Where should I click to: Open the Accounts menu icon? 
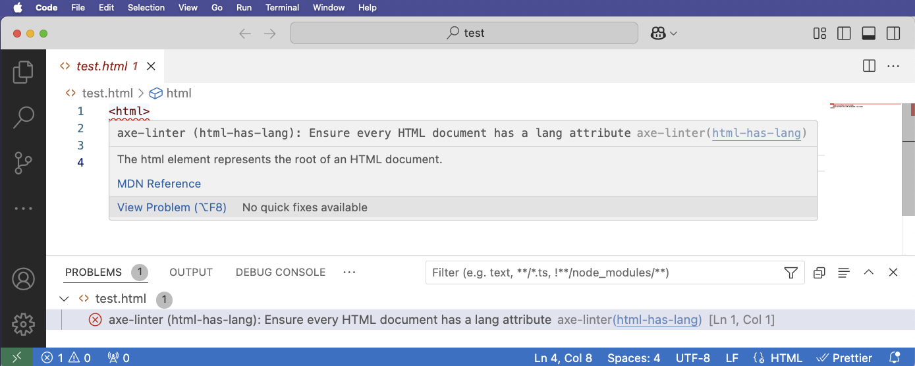point(23,279)
